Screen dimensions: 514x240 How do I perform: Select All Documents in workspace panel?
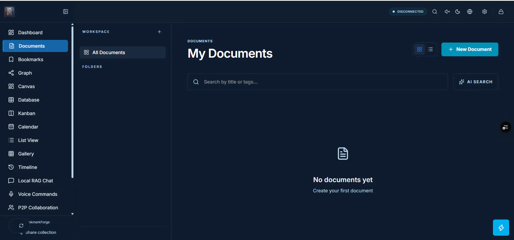pyautogui.click(x=122, y=53)
